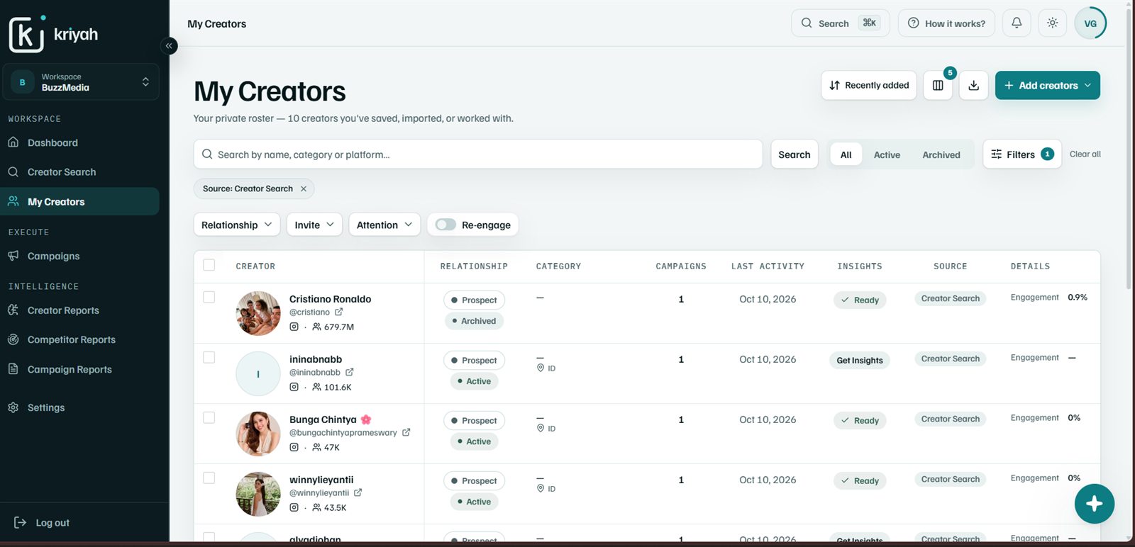The image size is (1135, 547).
Task: Switch to the Archived tab
Action: click(x=941, y=154)
